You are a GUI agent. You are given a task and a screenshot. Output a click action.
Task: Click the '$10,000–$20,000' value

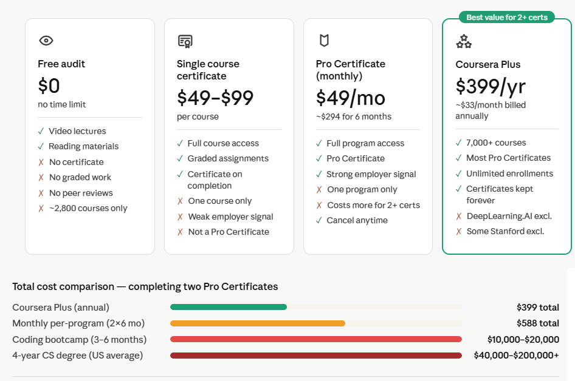(523, 340)
